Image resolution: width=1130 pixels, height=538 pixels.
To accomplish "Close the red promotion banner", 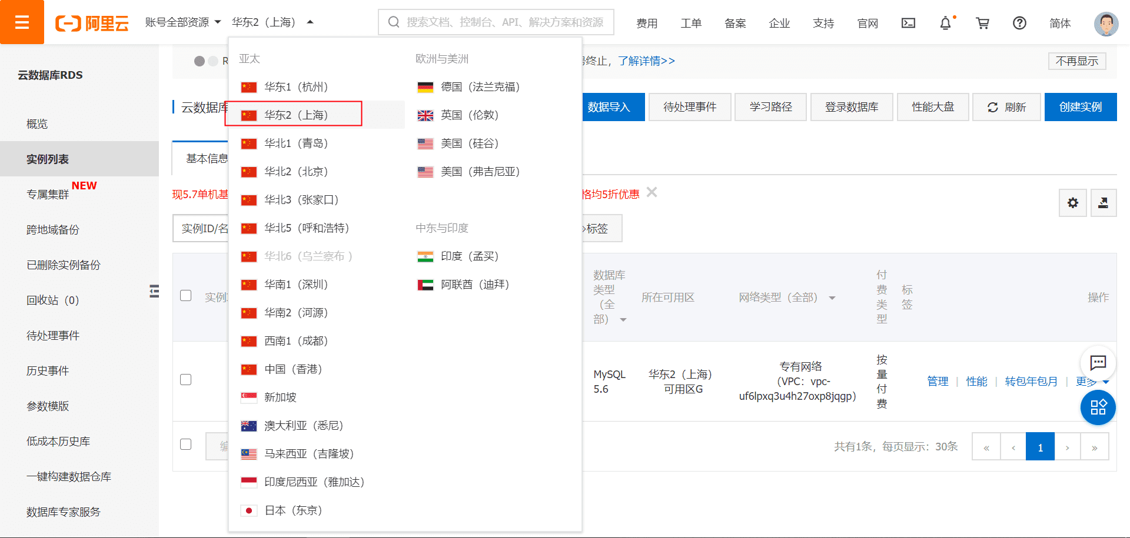I will tap(652, 192).
